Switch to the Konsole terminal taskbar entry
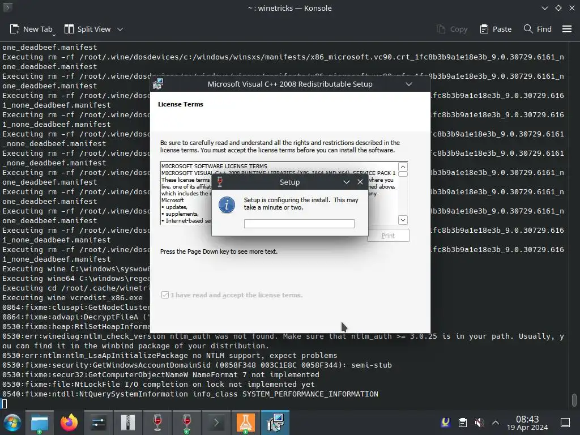This screenshot has width=580, height=435. [x=216, y=423]
